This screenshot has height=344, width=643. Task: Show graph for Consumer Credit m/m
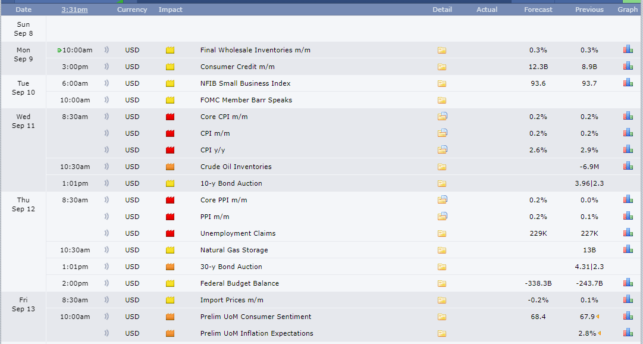(x=628, y=65)
